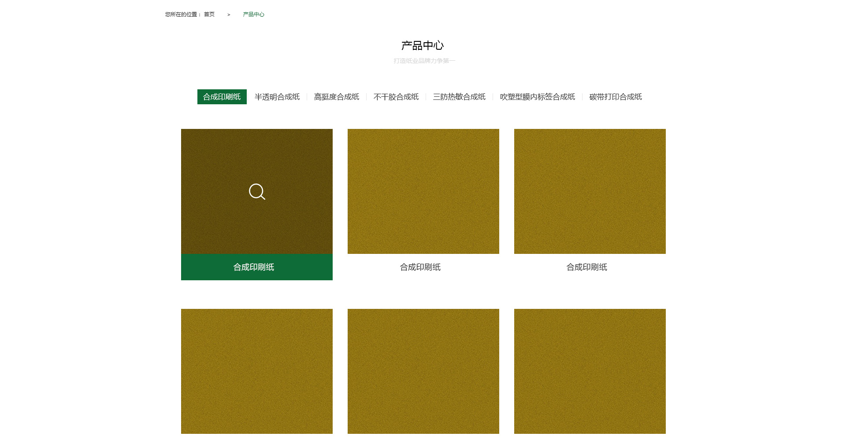Screen dimensions: 846x440
Task: Go to 首页 in the breadcrumb
Action: pos(209,15)
